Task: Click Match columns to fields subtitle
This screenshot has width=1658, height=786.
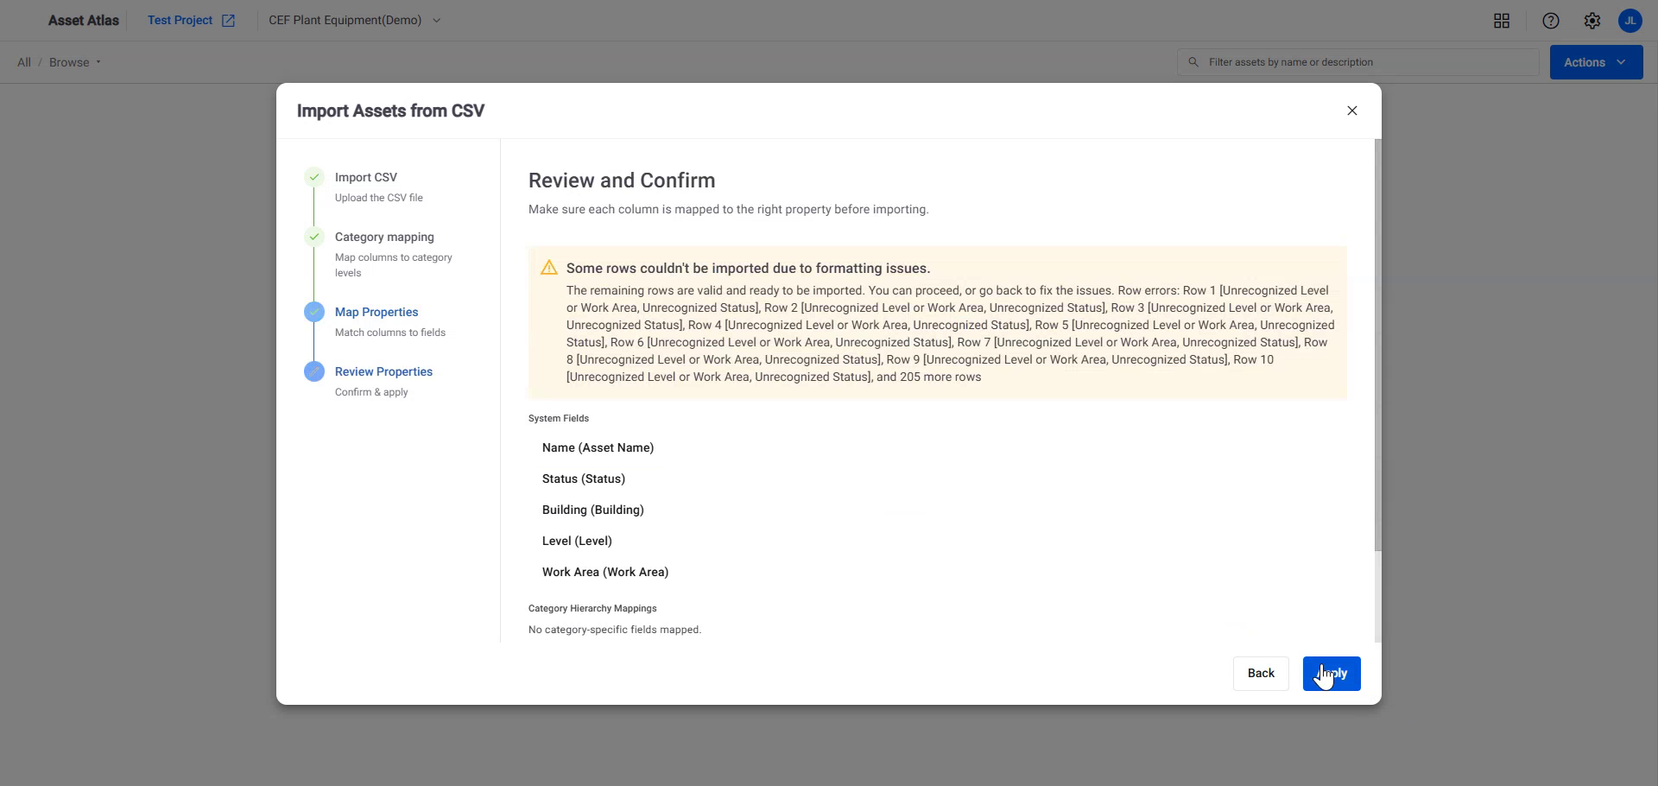Action: tap(390, 333)
